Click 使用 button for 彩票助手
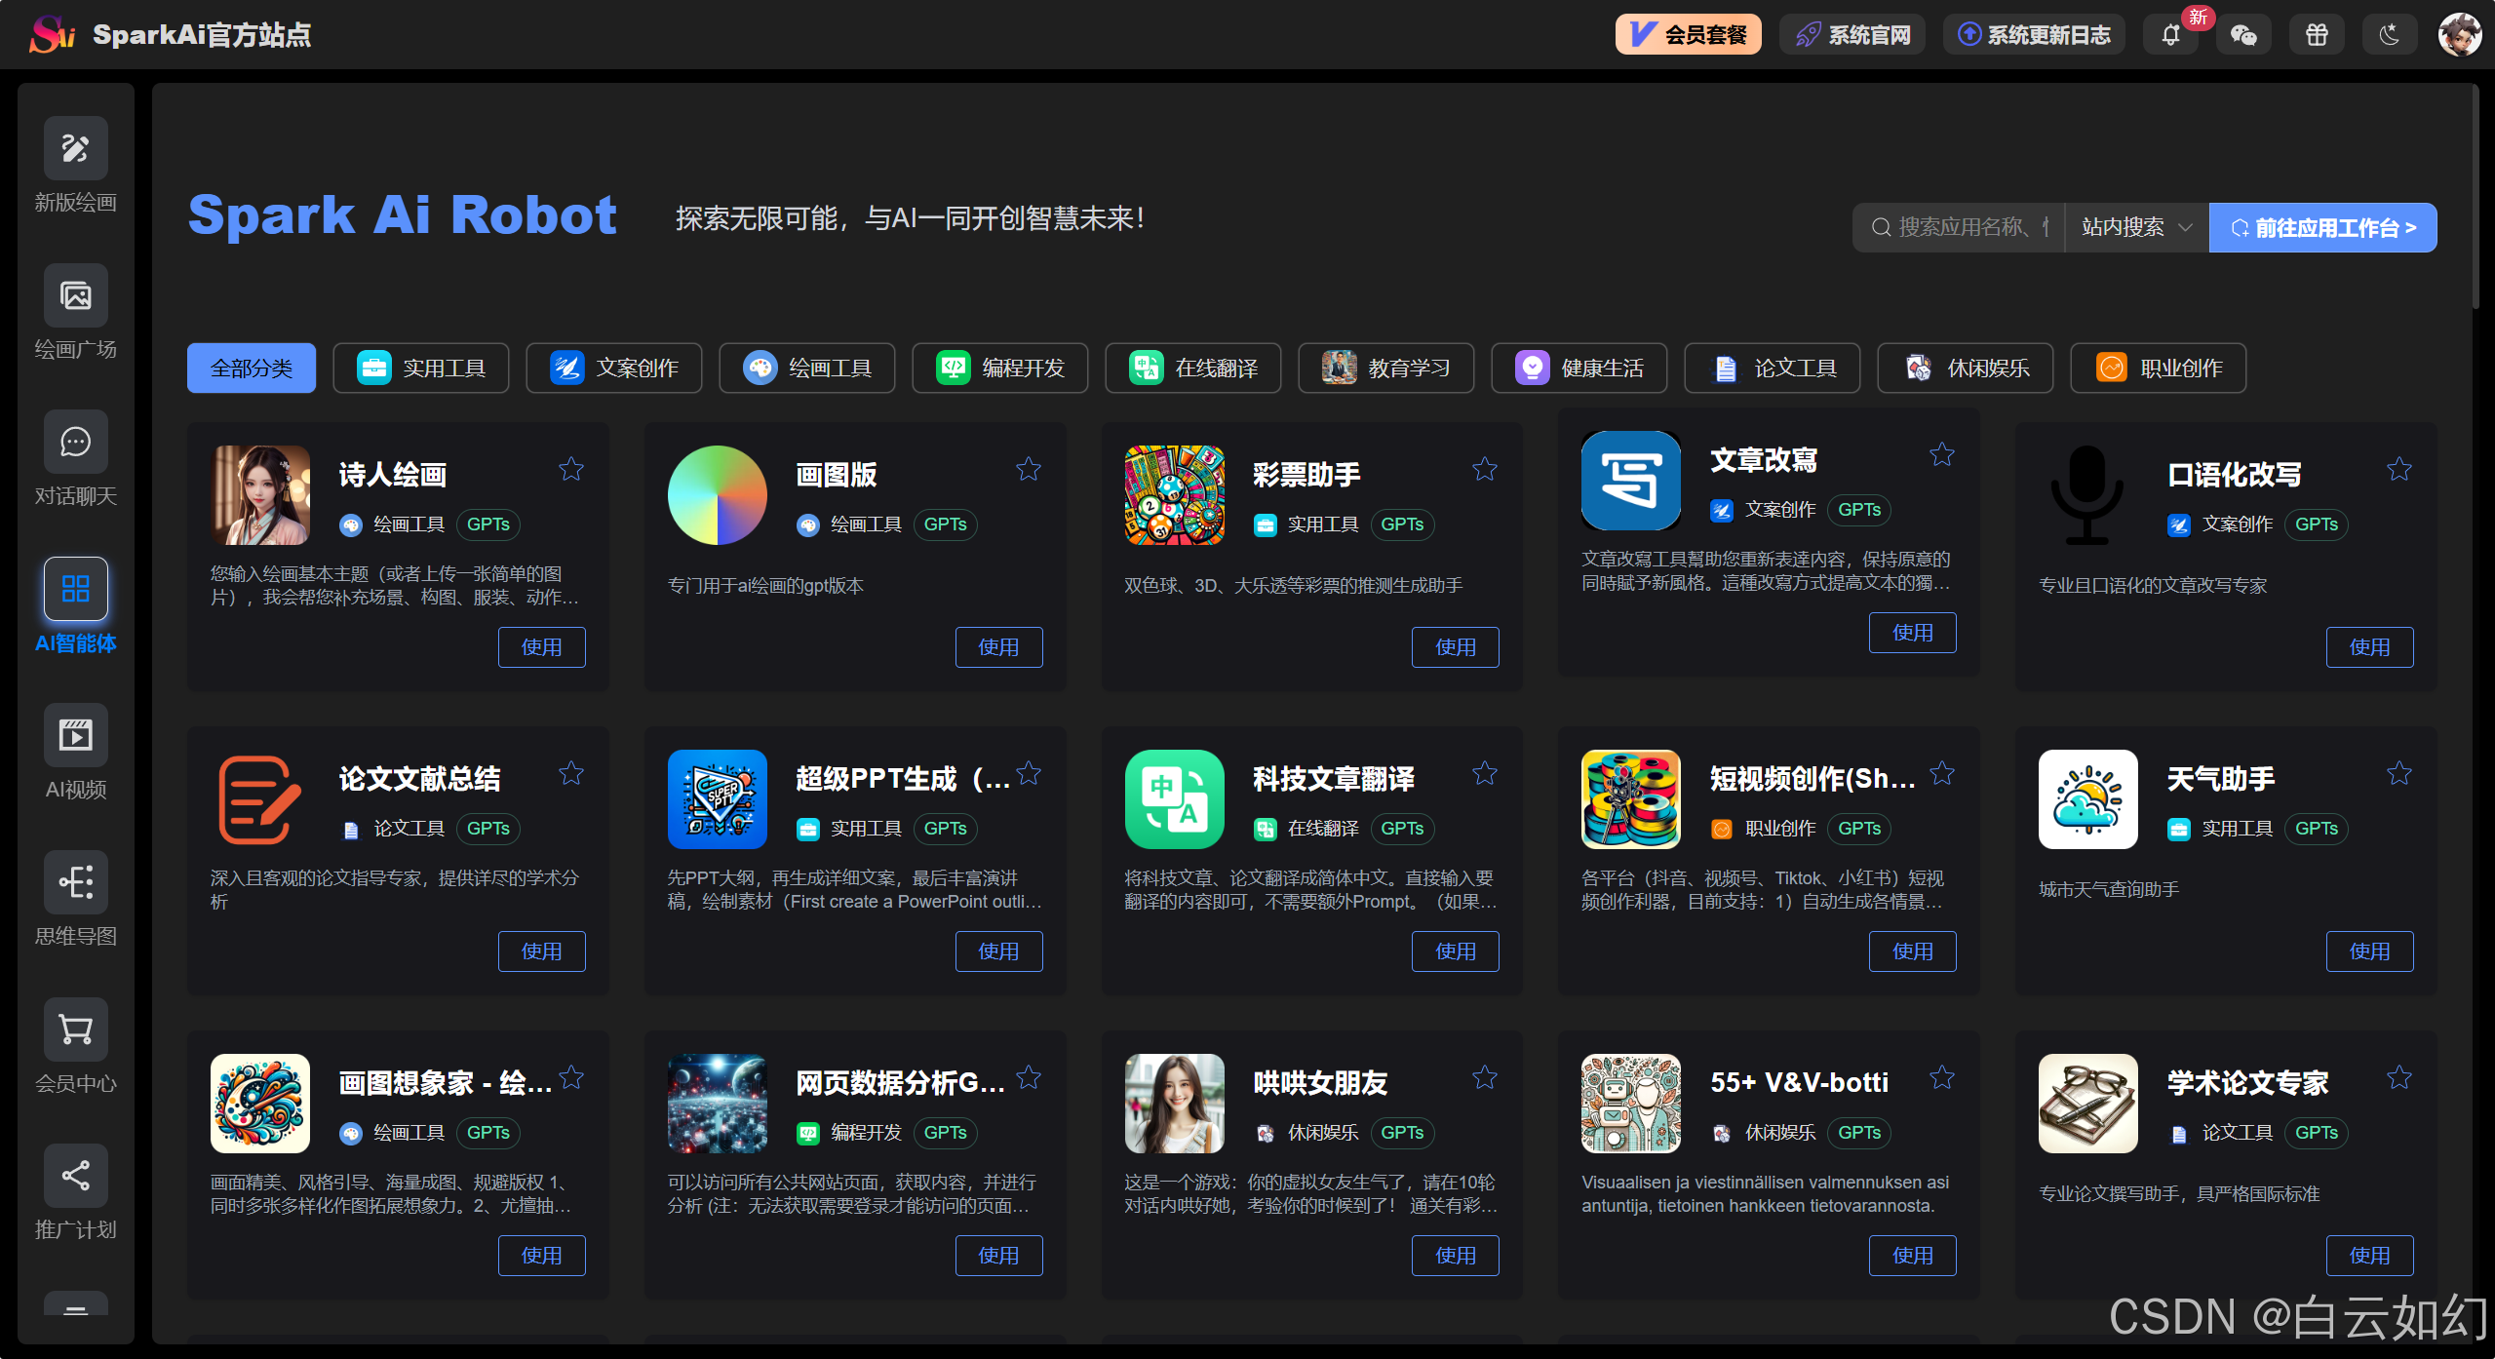The image size is (2495, 1359). (1455, 647)
